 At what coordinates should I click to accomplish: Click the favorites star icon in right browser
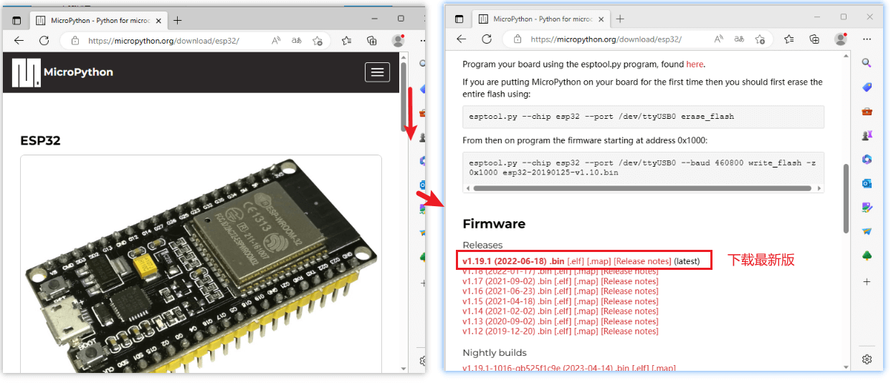789,39
